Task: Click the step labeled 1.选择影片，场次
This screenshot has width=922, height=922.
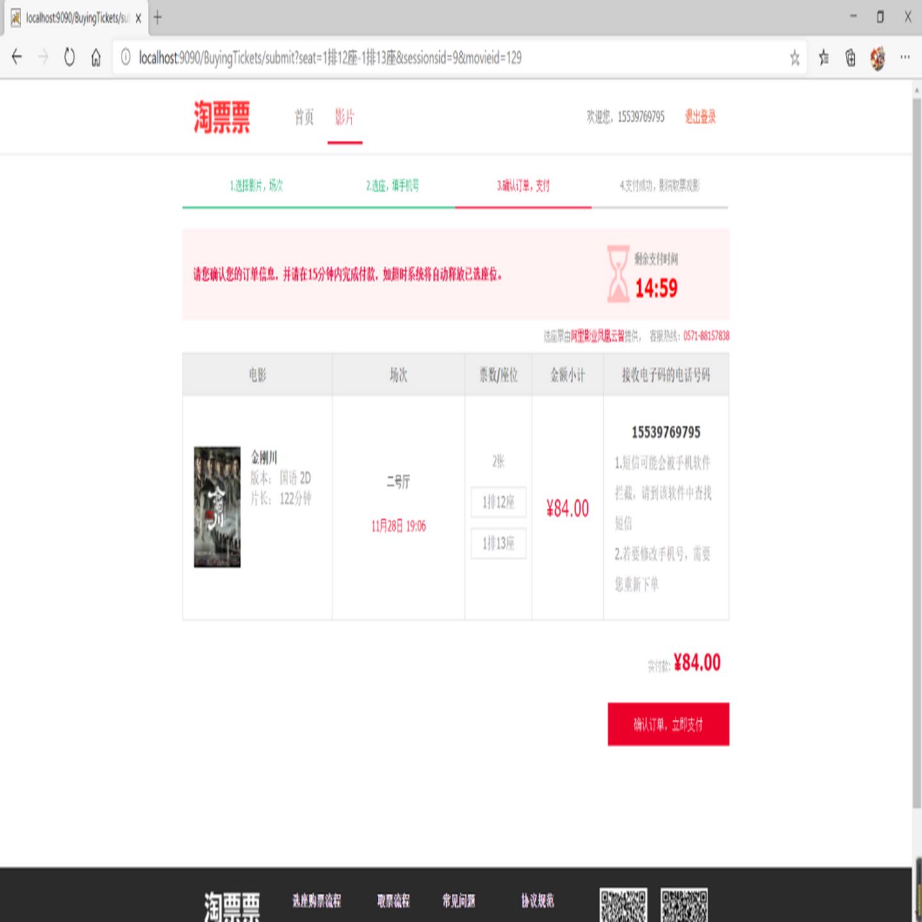Action: click(255, 186)
